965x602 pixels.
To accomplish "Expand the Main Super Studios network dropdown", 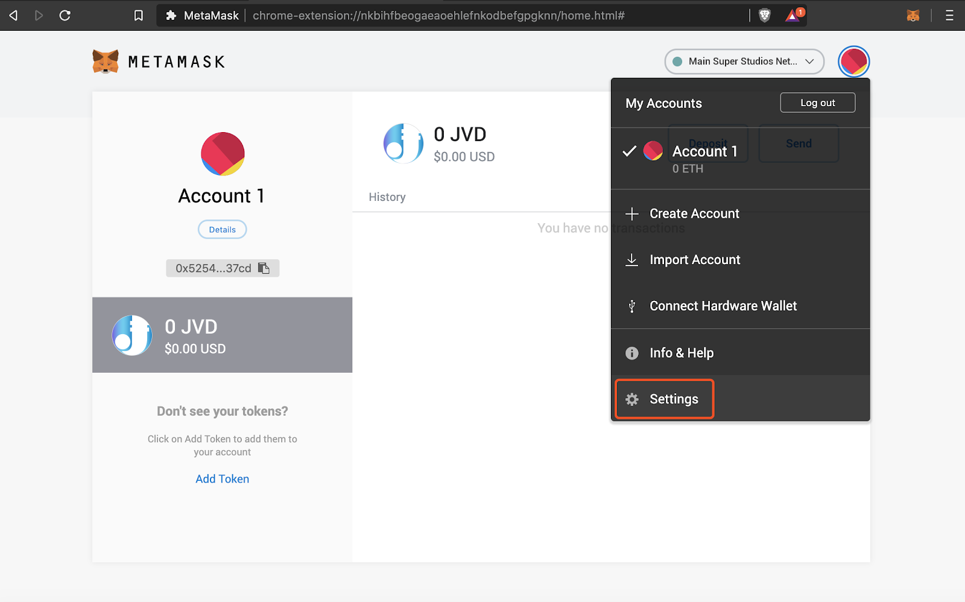I will [x=744, y=62].
